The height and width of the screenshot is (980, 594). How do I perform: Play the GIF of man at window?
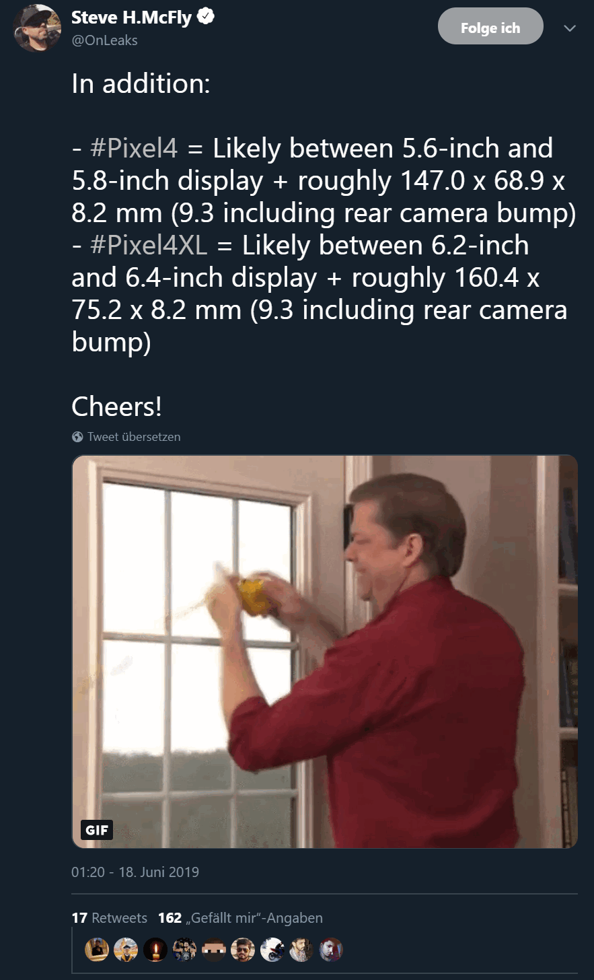tap(324, 652)
